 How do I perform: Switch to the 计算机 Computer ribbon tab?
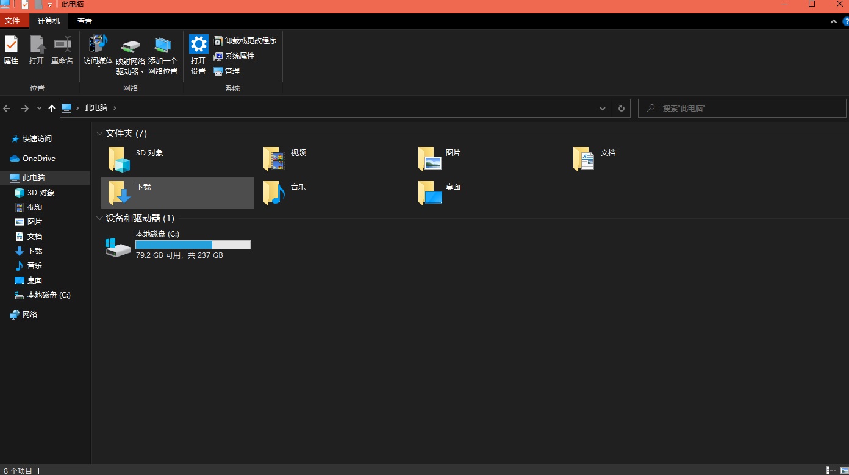(x=49, y=21)
